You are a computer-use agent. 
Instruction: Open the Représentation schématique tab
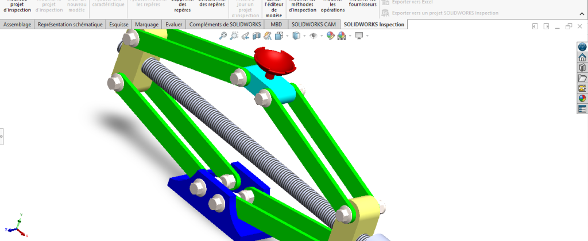pyautogui.click(x=70, y=24)
